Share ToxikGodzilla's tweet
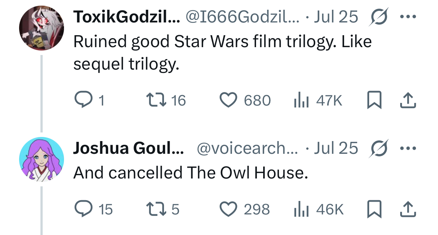 point(408,100)
